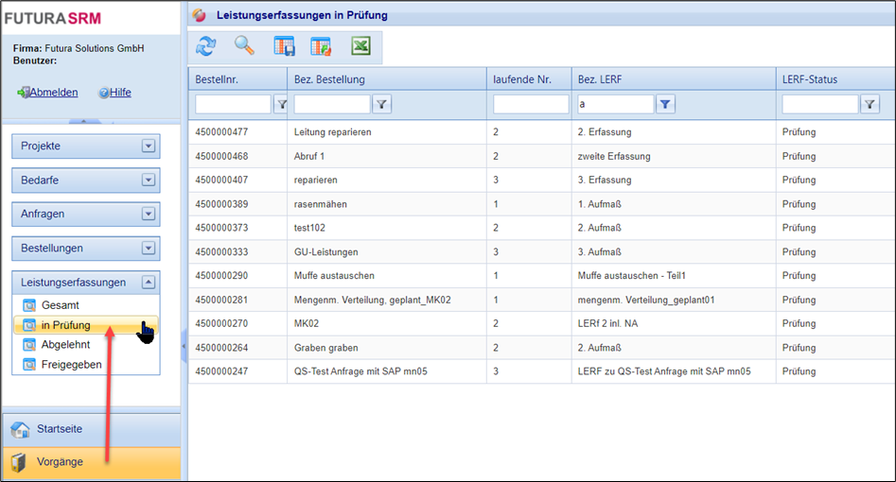
Task: Export the list with the Excel icon
Action: point(360,46)
